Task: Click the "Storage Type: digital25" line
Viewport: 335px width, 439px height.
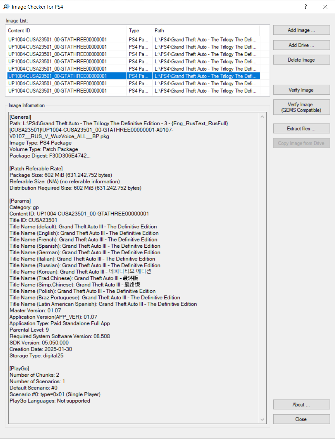Action: [37, 356]
